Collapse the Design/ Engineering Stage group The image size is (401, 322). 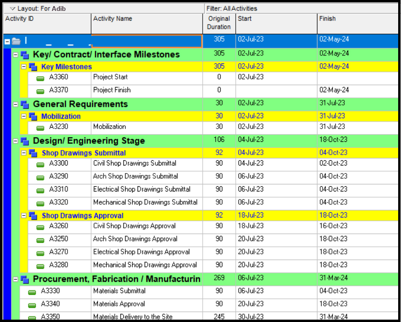pos(16,141)
